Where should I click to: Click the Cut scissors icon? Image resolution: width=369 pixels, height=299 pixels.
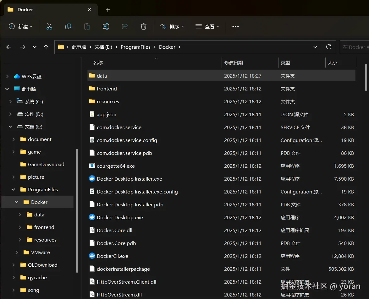coord(49,27)
